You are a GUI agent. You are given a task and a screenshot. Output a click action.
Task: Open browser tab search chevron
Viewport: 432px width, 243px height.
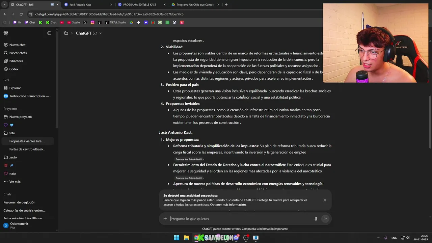pos(4,5)
